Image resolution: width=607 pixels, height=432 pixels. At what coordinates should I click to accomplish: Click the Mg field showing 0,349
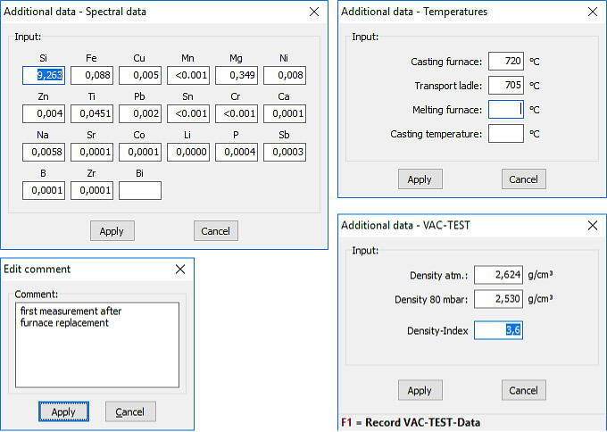click(x=237, y=76)
